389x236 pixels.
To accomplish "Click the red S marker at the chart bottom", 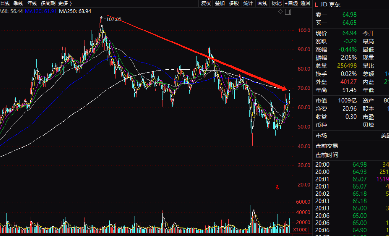I will pyautogui.click(x=277, y=187).
